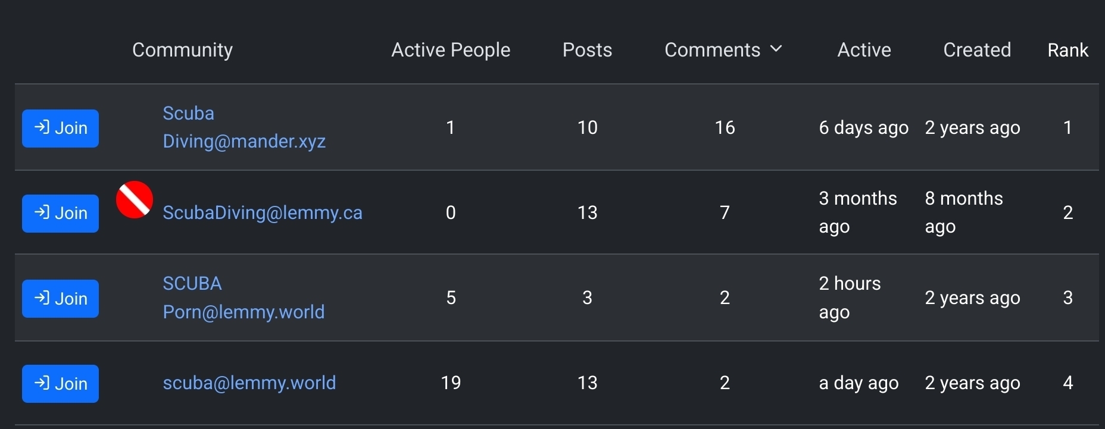
Task: Click the '6 days ago' active cell
Action: tap(863, 128)
